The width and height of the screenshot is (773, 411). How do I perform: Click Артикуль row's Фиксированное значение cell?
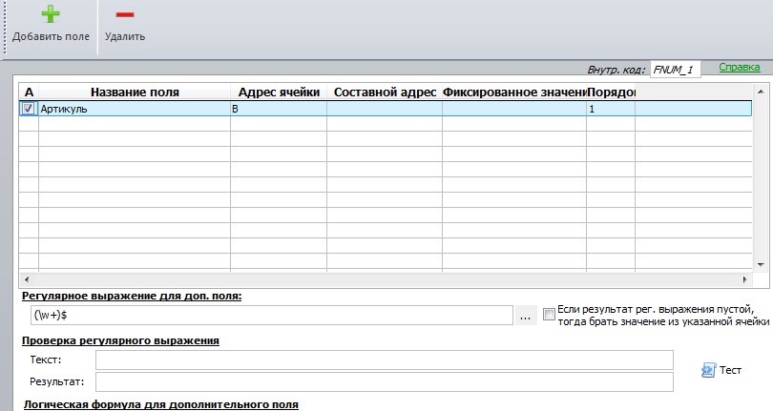[x=514, y=109]
